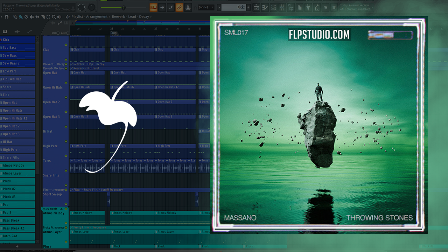The image size is (448, 252).
Task: Show piano patterns tab in picker panel
Action: (x=5, y=31)
